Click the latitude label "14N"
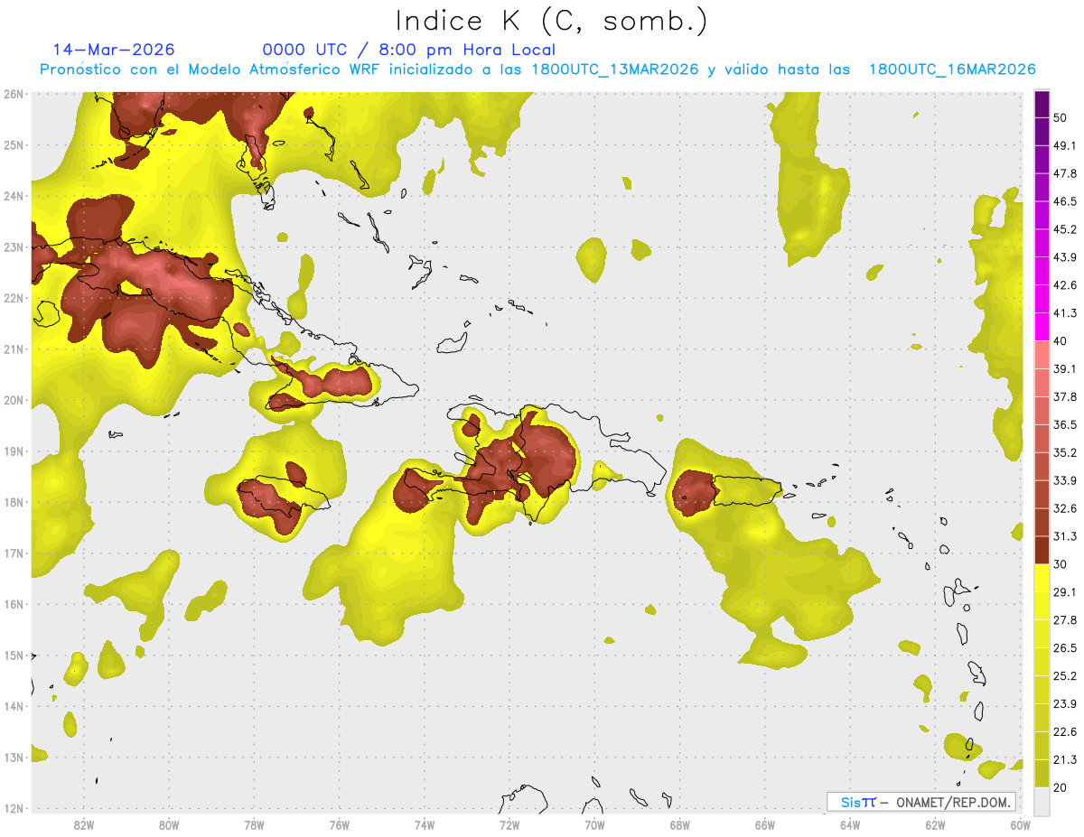Viewport: 1084px width, 837px height. click(x=14, y=706)
